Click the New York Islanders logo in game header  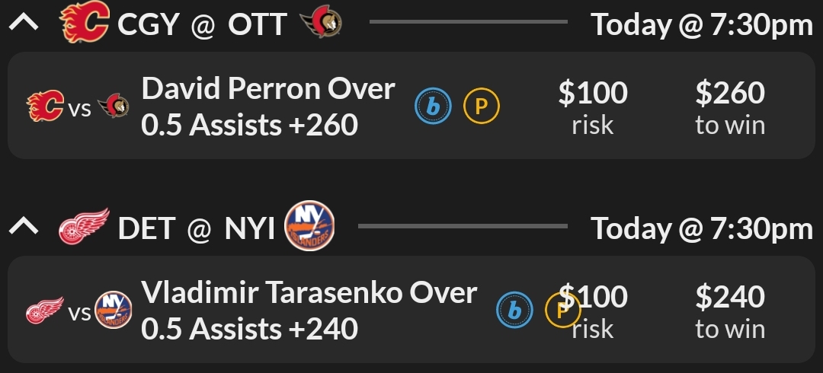coord(309,227)
